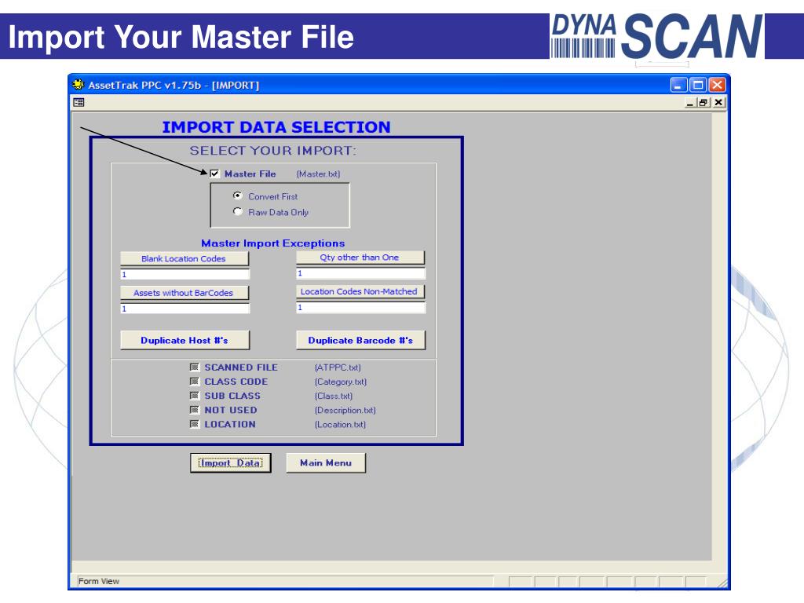Click the IMPORT DATA SELECTION title
The image size is (804, 603).
[276, 126]
